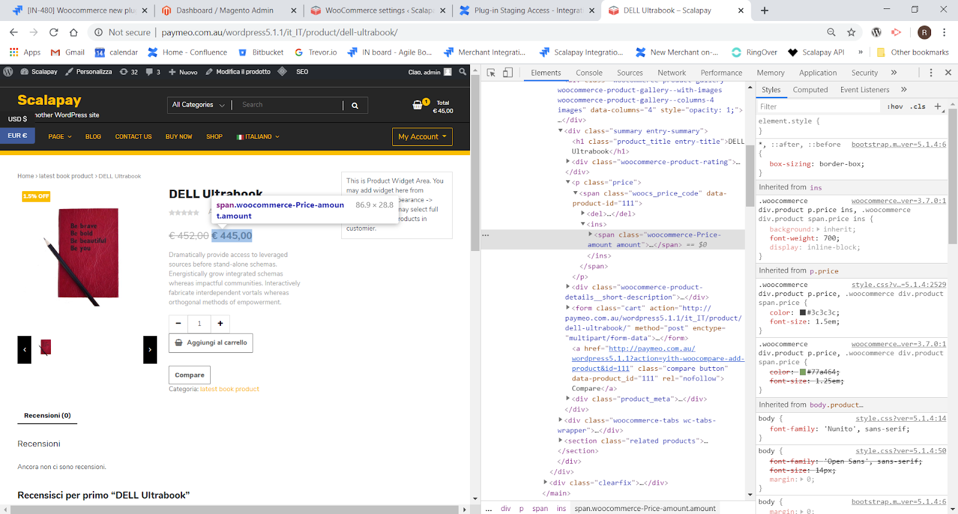Screen dimensions: 958x514
Task: Expand the woocommerce-Price-amount span node
Action: coord(590,235)
